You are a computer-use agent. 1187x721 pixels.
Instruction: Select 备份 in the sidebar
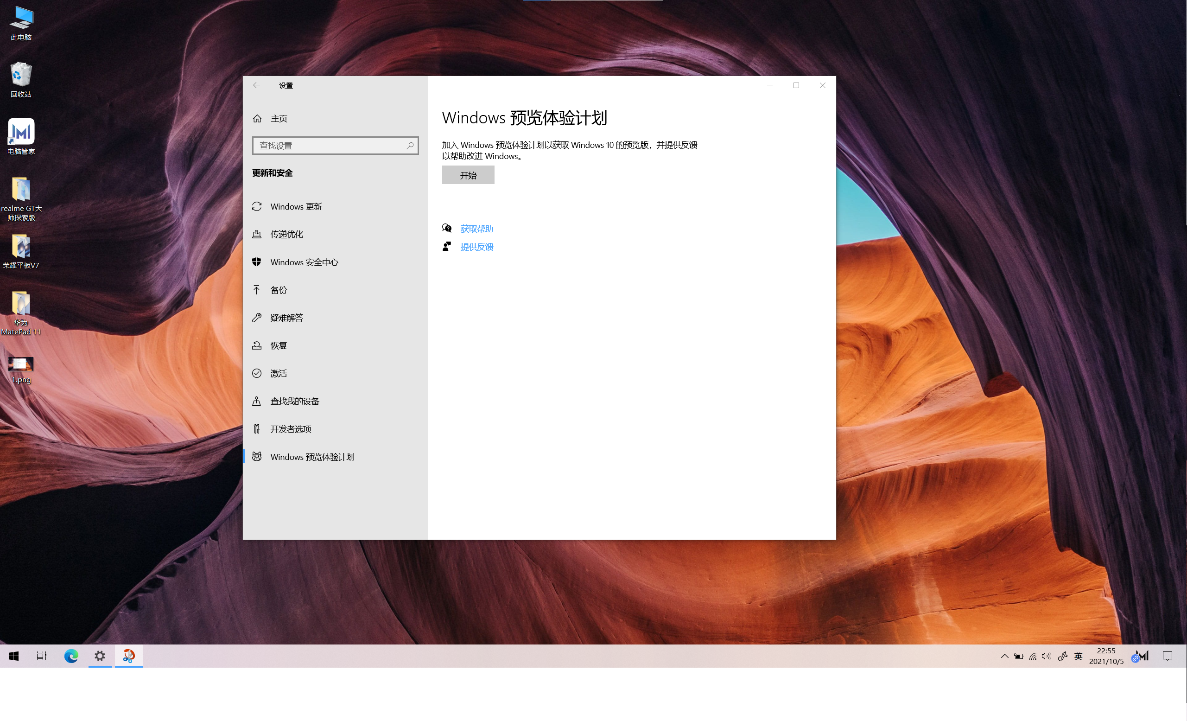tap(335, 290)
